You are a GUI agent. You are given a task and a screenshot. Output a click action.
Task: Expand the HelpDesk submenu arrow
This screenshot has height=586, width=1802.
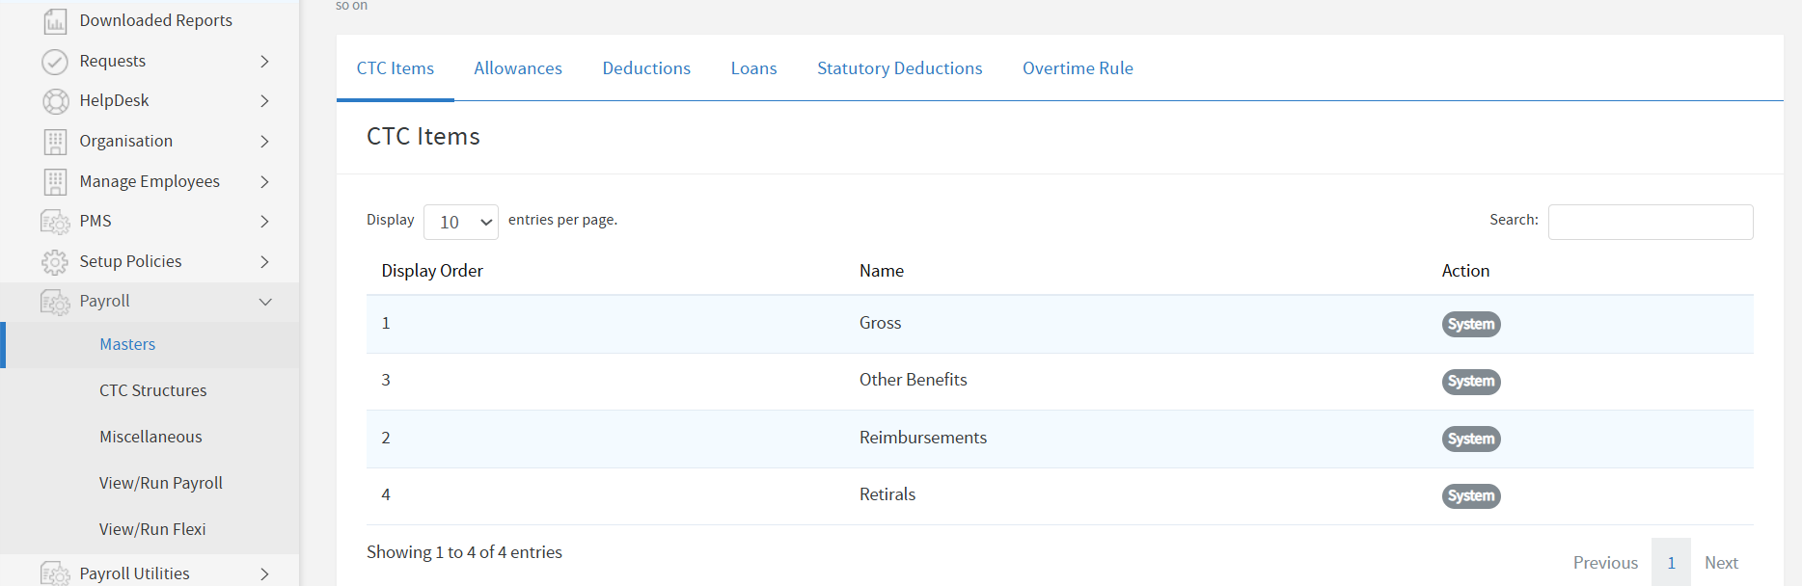tap(265, 101)
